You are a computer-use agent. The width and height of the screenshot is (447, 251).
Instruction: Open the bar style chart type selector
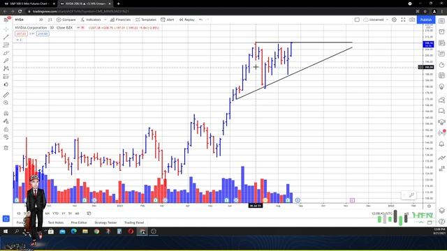pos(50,20)
